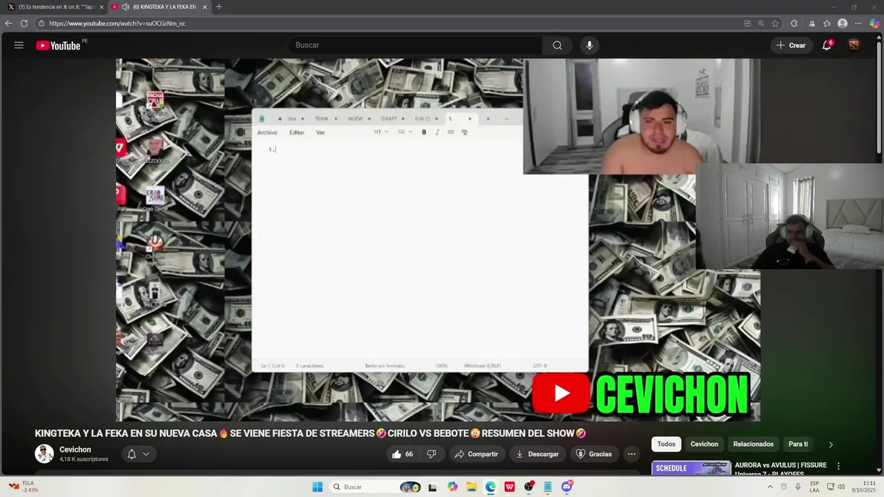Image resolution: width=884 pixels, height=497 pixels.
Task: Open the browser zoom magnifier icon
Action: pos(761,23)
